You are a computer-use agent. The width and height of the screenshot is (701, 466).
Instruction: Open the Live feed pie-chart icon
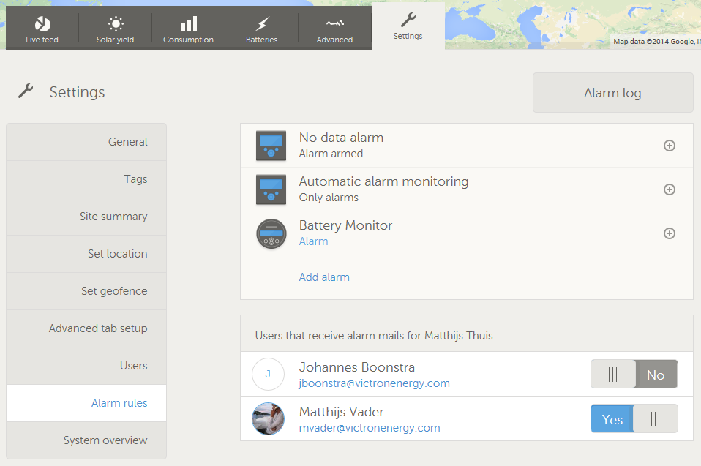42,23
